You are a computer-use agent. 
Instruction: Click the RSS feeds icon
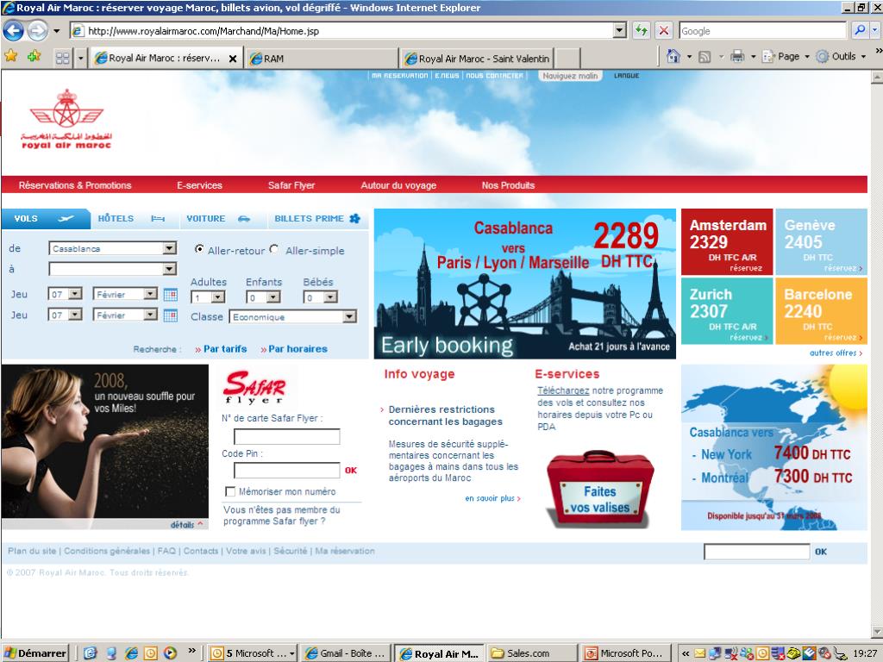click(x=705, y=56)
